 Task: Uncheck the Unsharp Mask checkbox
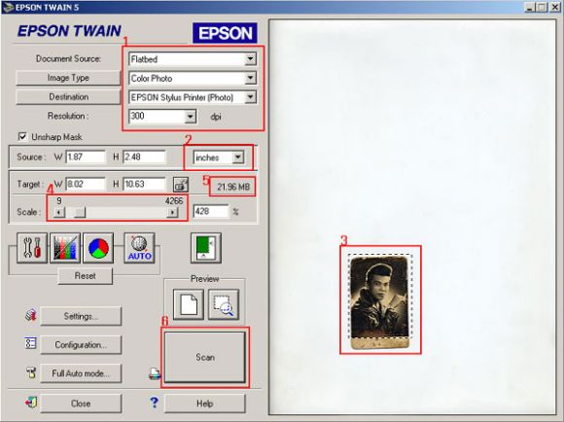(22, 137)
